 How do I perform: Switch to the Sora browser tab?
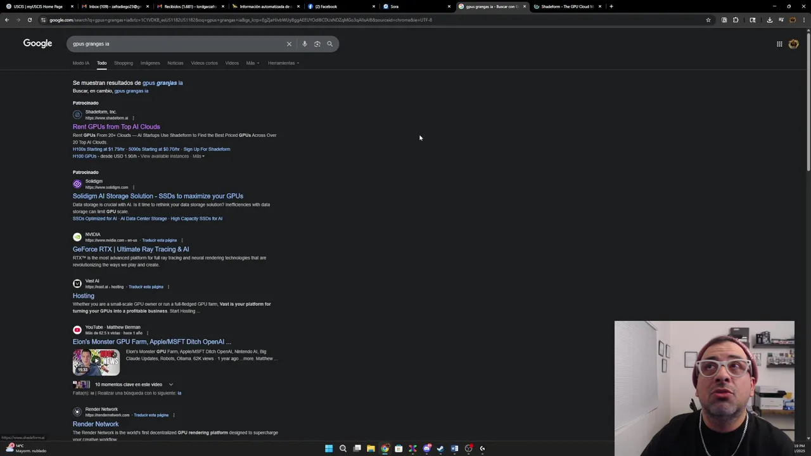(x=415, y=6)
